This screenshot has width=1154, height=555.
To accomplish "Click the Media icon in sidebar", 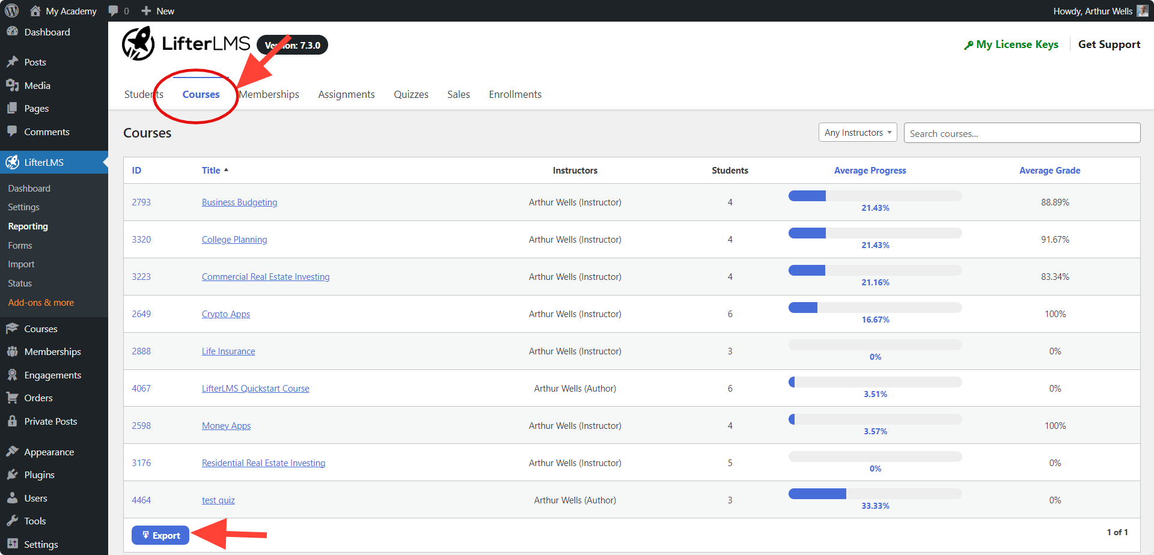I will pyautogui.click(x=12, y=85).
